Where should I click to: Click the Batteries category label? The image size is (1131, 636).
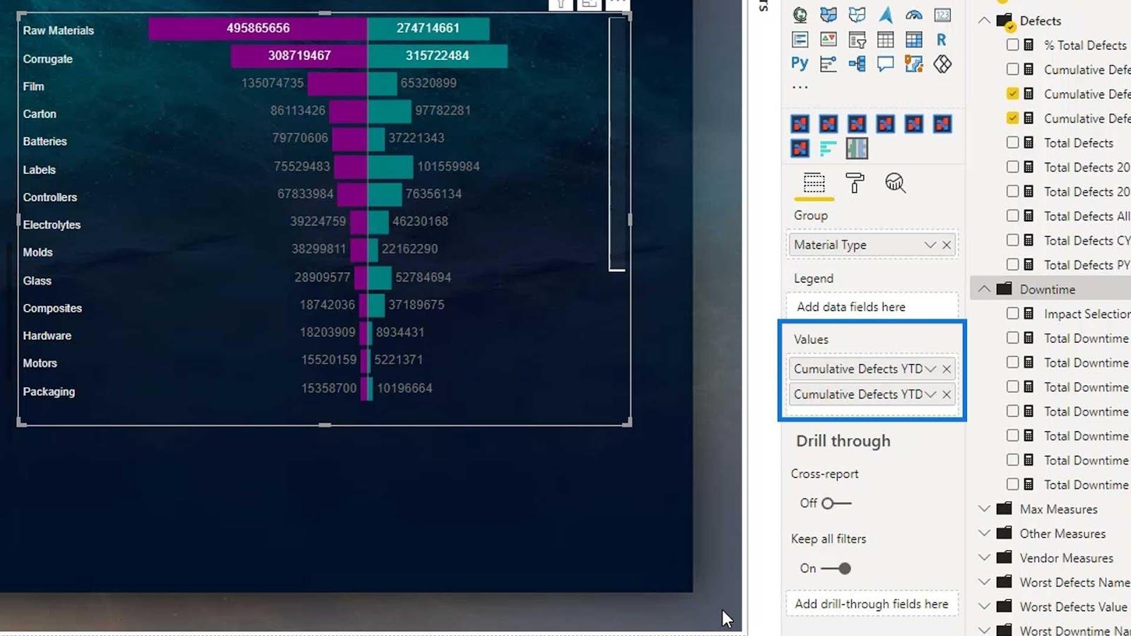(45, 141)
